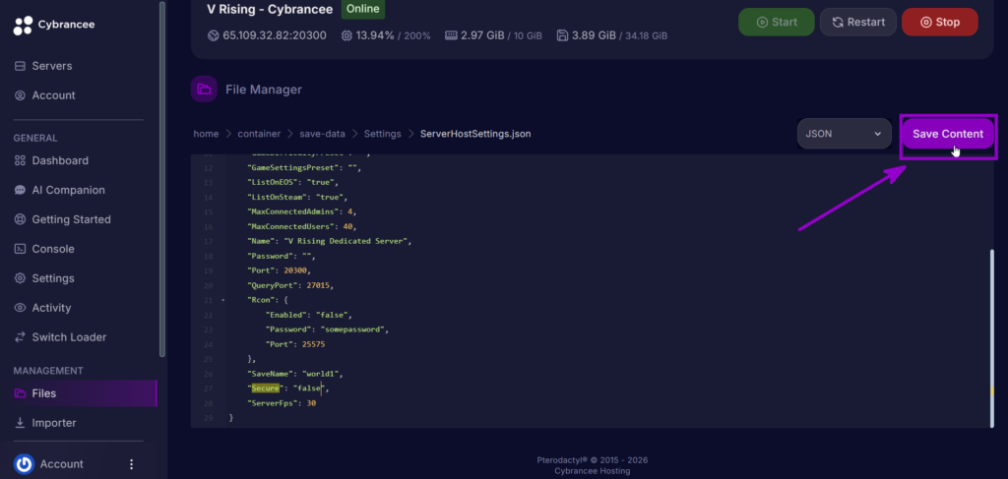This screenshot has width=1008, height=479.
Task: Click the sidebar vertical scrollbar
Action: tap(162, 178)
